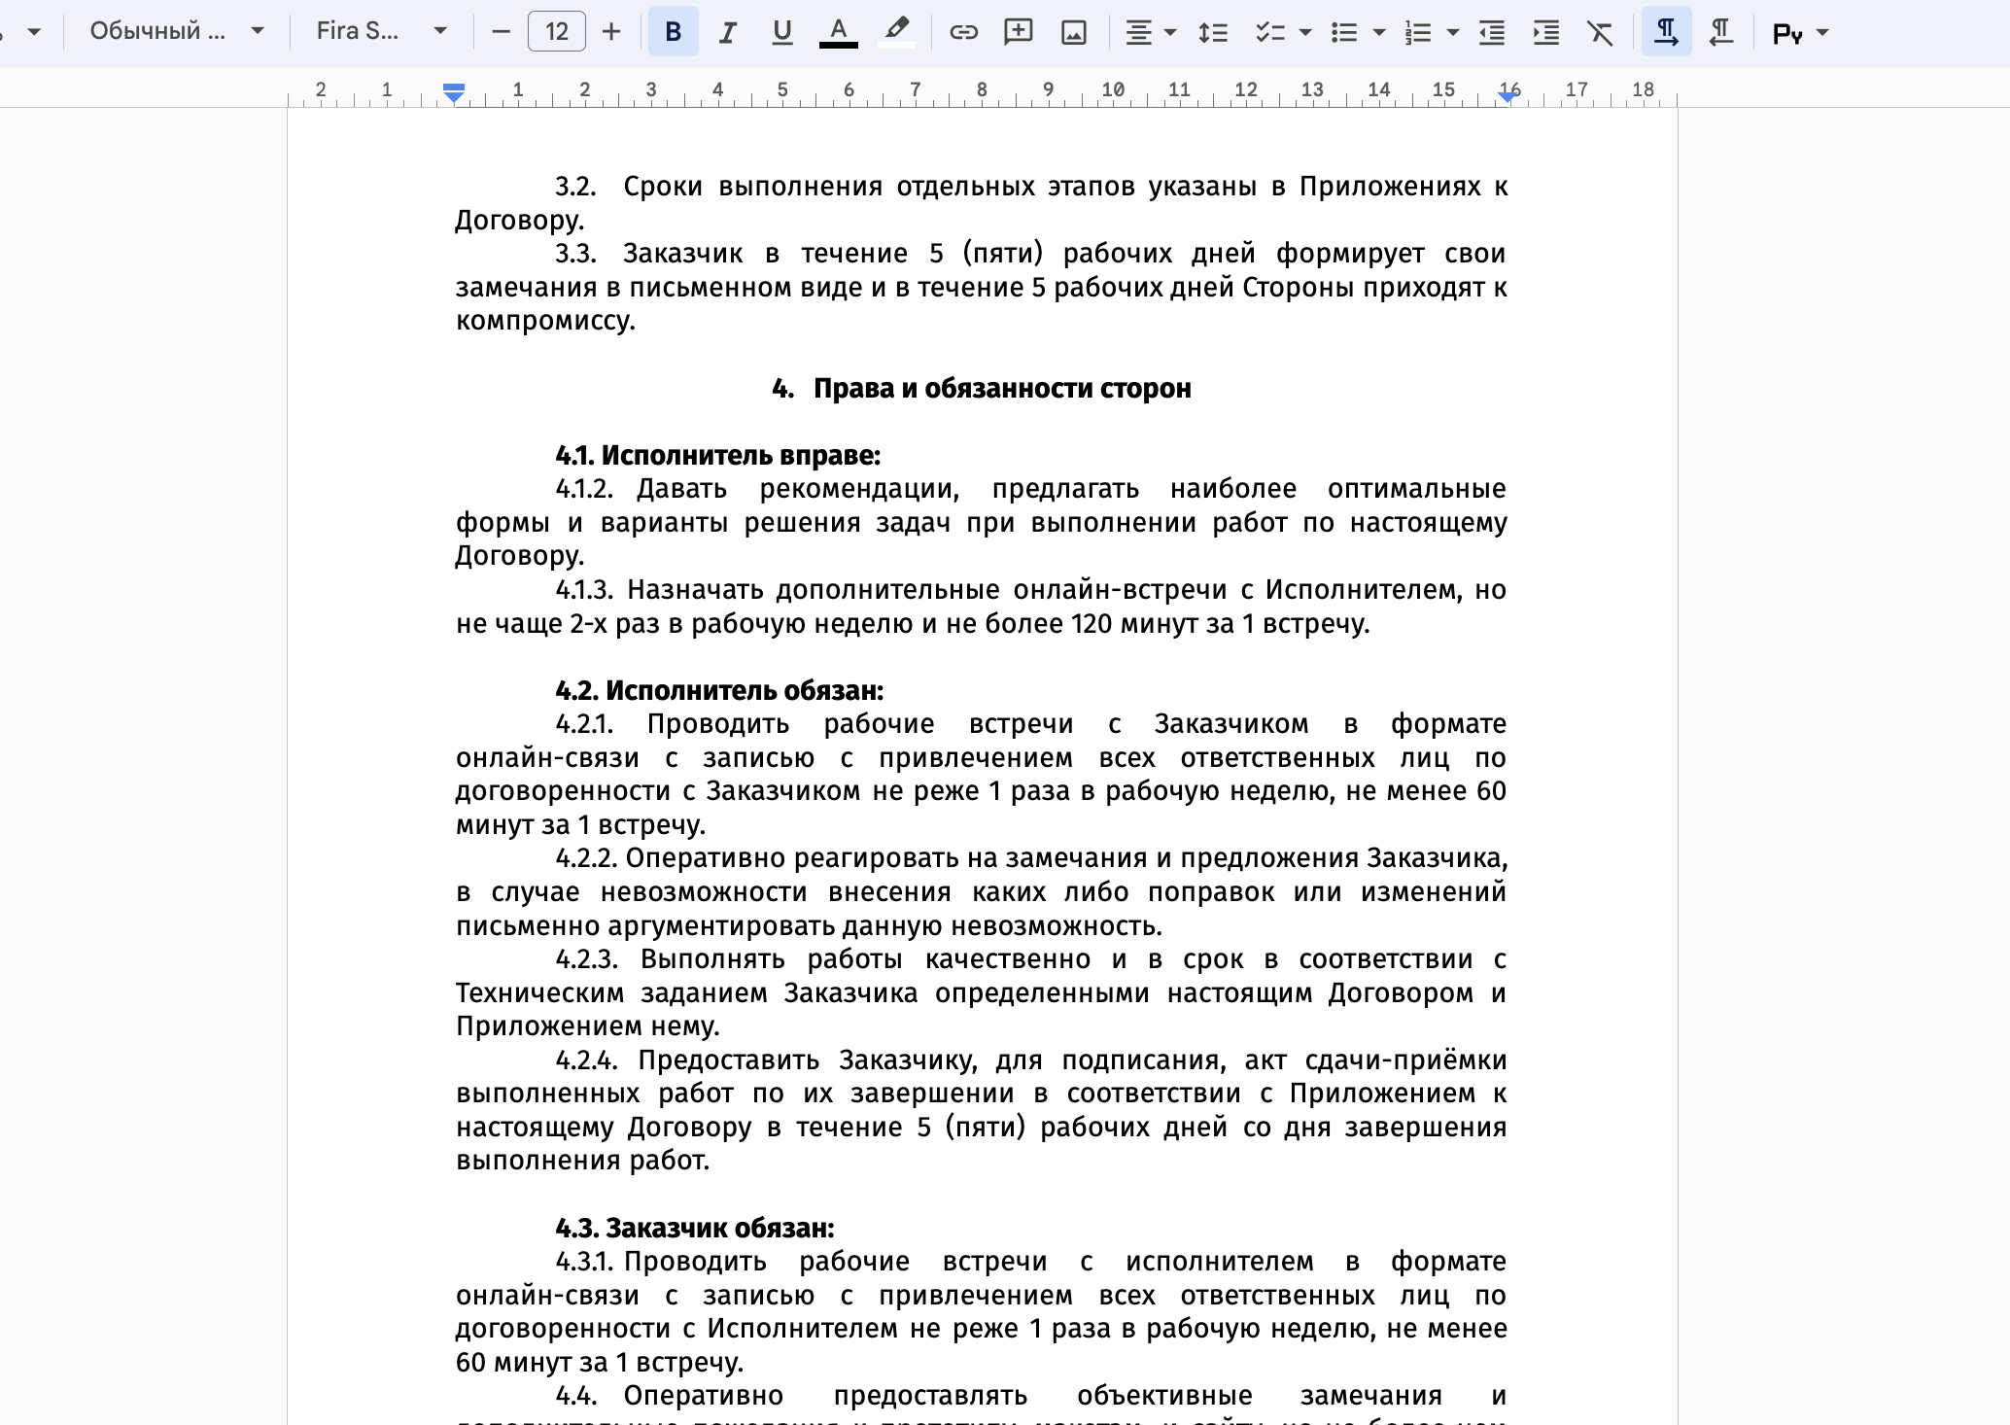Toggle italic formatting
Screen dimensions: 2010x1425
[x=726, y=32]
